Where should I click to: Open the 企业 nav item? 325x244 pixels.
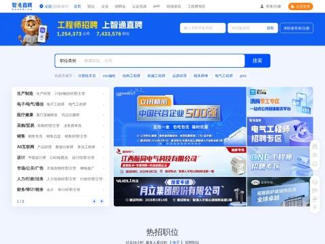pyautogui.click(x=105, y=6)
